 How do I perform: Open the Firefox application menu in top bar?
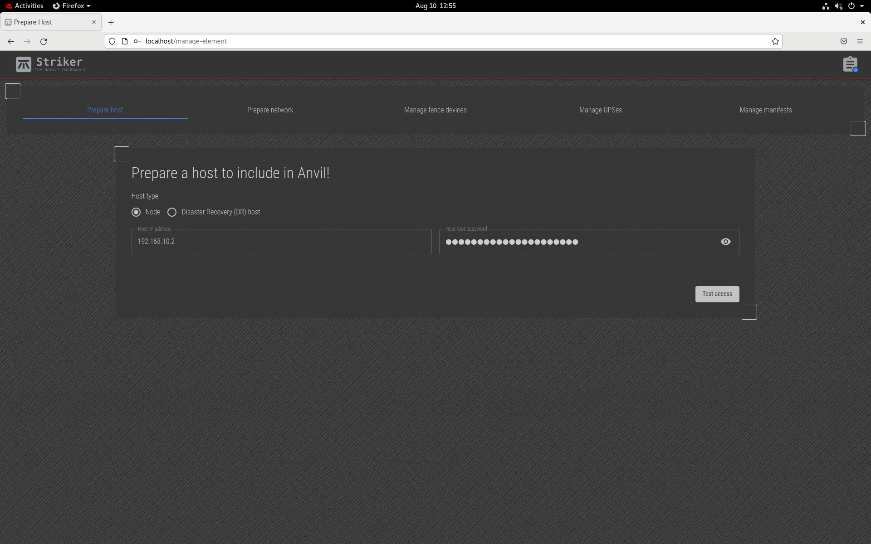72,6
